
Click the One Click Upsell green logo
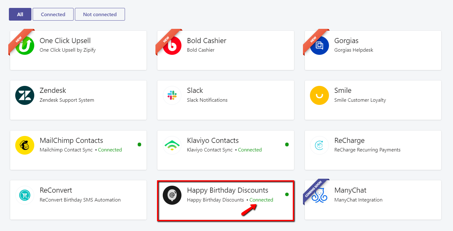click(25, 45)
